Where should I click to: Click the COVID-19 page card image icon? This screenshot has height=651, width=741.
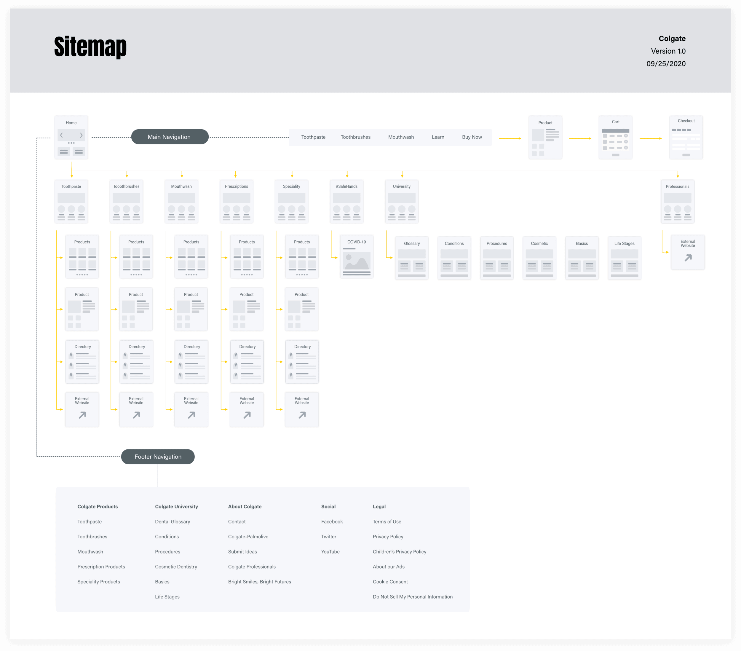[x=357, y=261]
